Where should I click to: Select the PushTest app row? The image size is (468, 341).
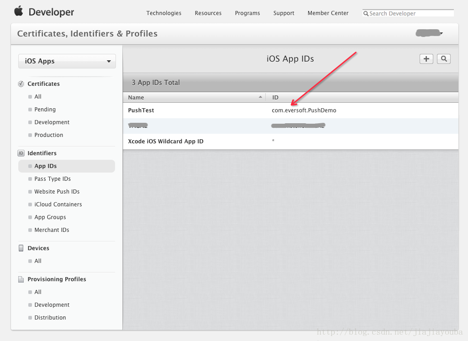pos(290,110)
